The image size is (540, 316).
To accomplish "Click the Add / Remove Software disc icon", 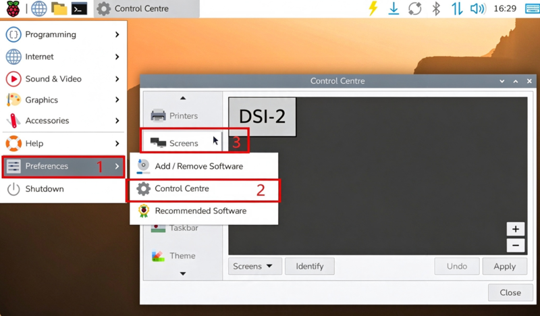I will tap(143, 166).
